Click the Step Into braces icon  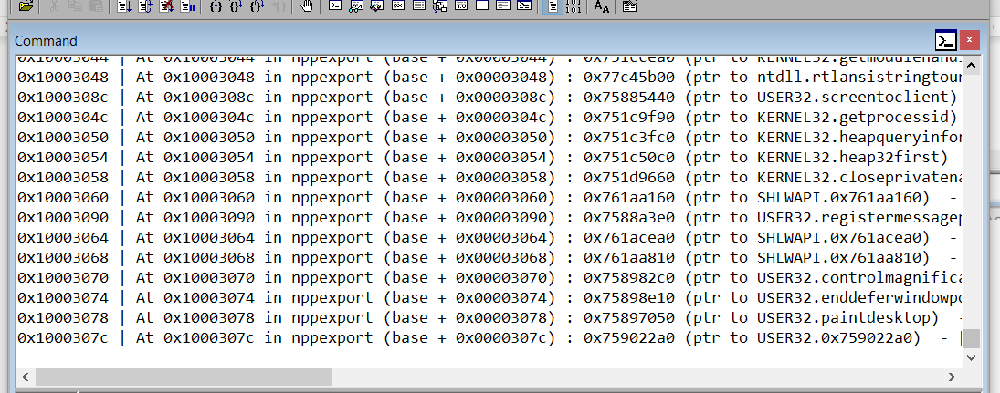216,6
